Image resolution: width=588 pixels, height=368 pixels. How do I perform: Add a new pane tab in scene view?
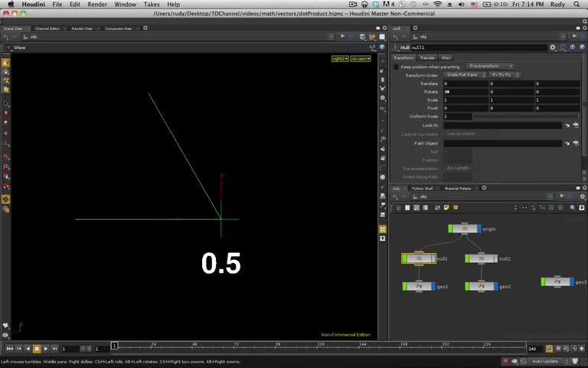click(x=145, y=28)
